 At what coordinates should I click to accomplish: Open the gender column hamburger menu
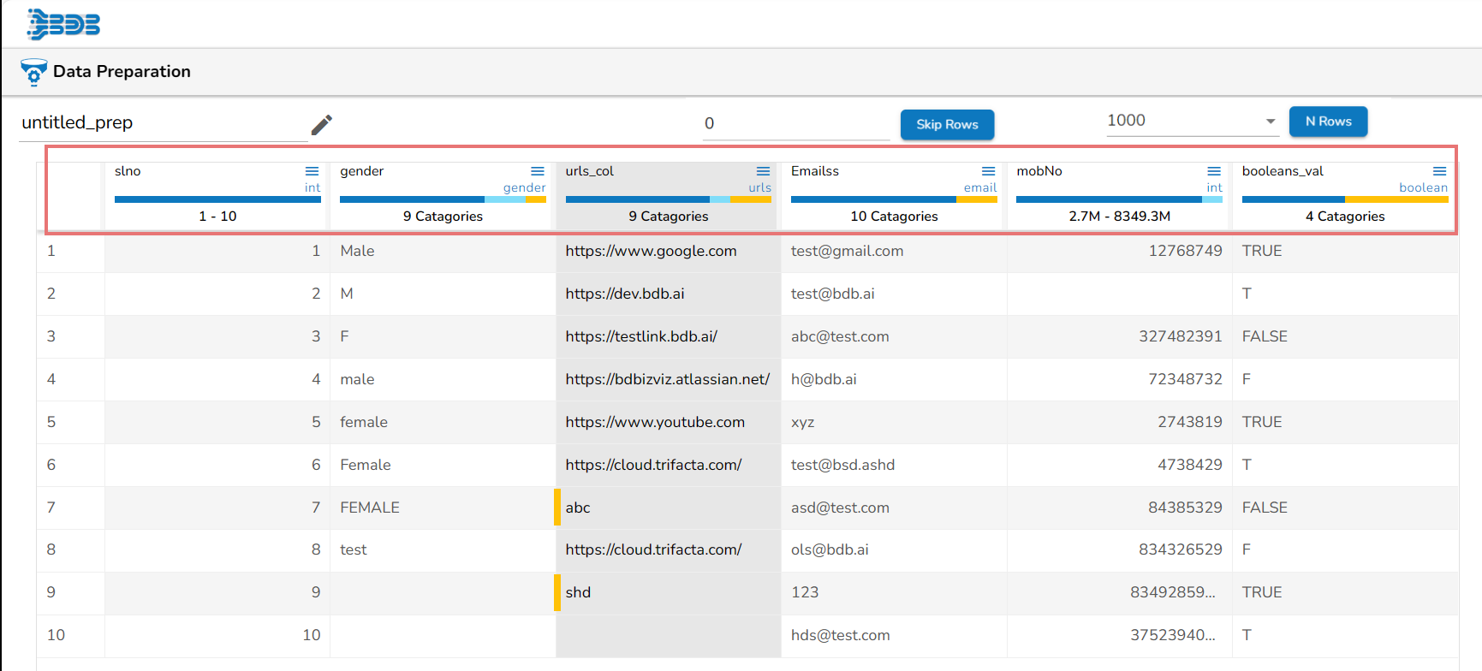coord(538,171)
